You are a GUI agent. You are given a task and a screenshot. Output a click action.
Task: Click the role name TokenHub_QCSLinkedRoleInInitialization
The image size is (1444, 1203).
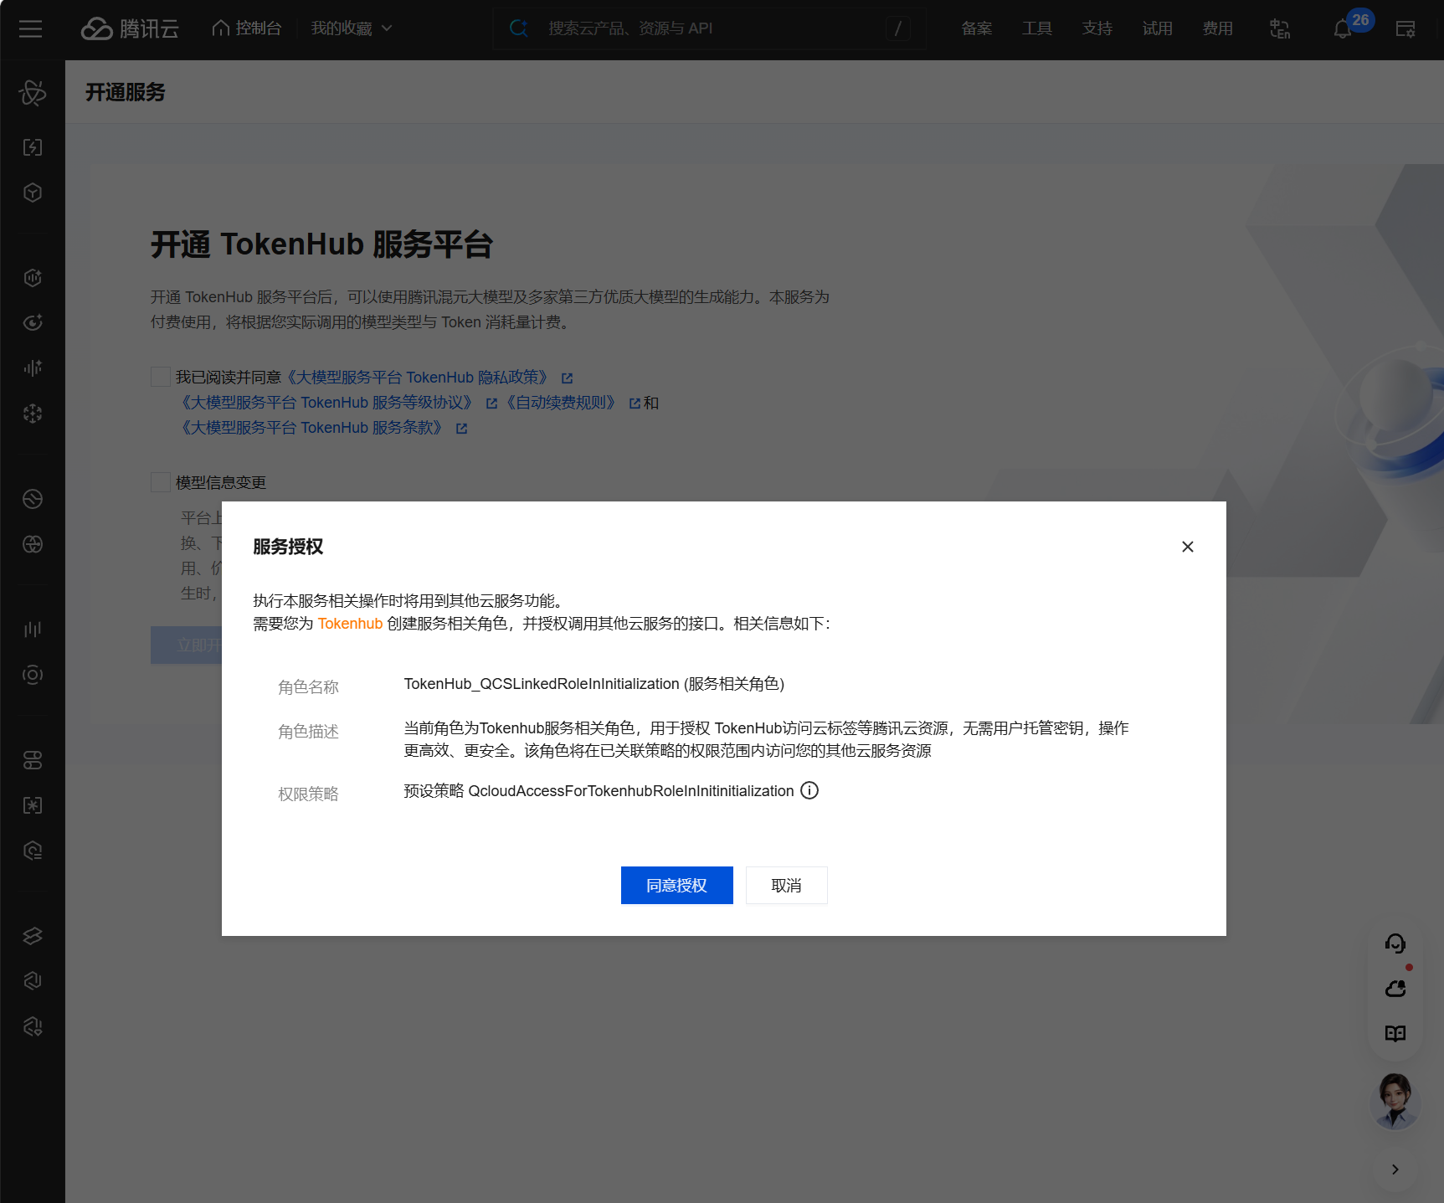[542, 684]
